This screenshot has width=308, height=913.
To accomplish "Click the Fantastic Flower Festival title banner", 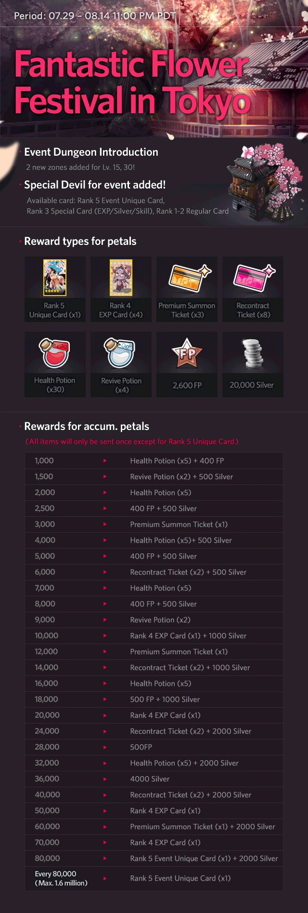I will click(x=132, y=82).
